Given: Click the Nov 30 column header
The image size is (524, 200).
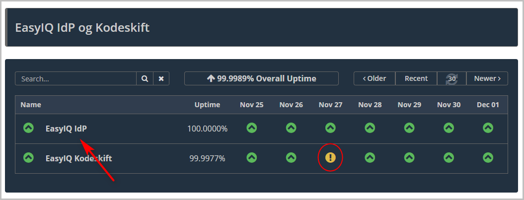Looking at the screenshot, I should tap(449, 105).
